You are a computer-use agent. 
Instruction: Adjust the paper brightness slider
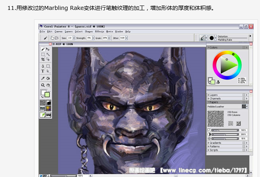click(x=225, y=138)
